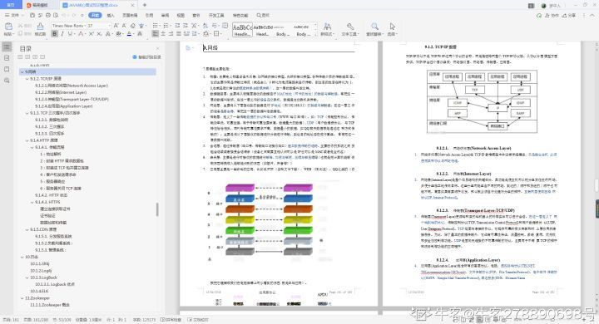Screen dimensions: 599x324
Task: Change the font color red A swatch
Action: pos(129,34)
